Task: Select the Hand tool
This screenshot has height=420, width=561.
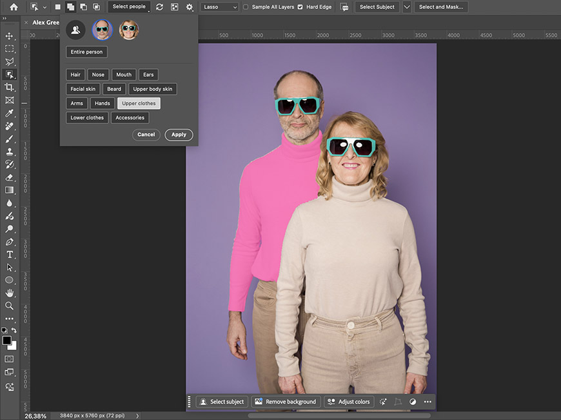Action: (9, 293)
